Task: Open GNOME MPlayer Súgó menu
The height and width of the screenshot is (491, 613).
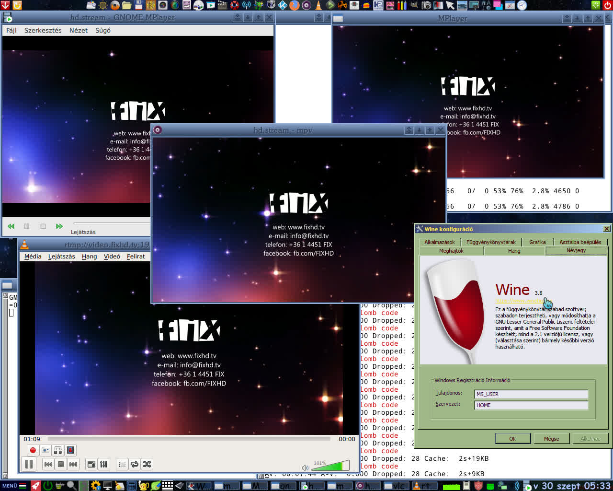Action: (x=103, y=30)
